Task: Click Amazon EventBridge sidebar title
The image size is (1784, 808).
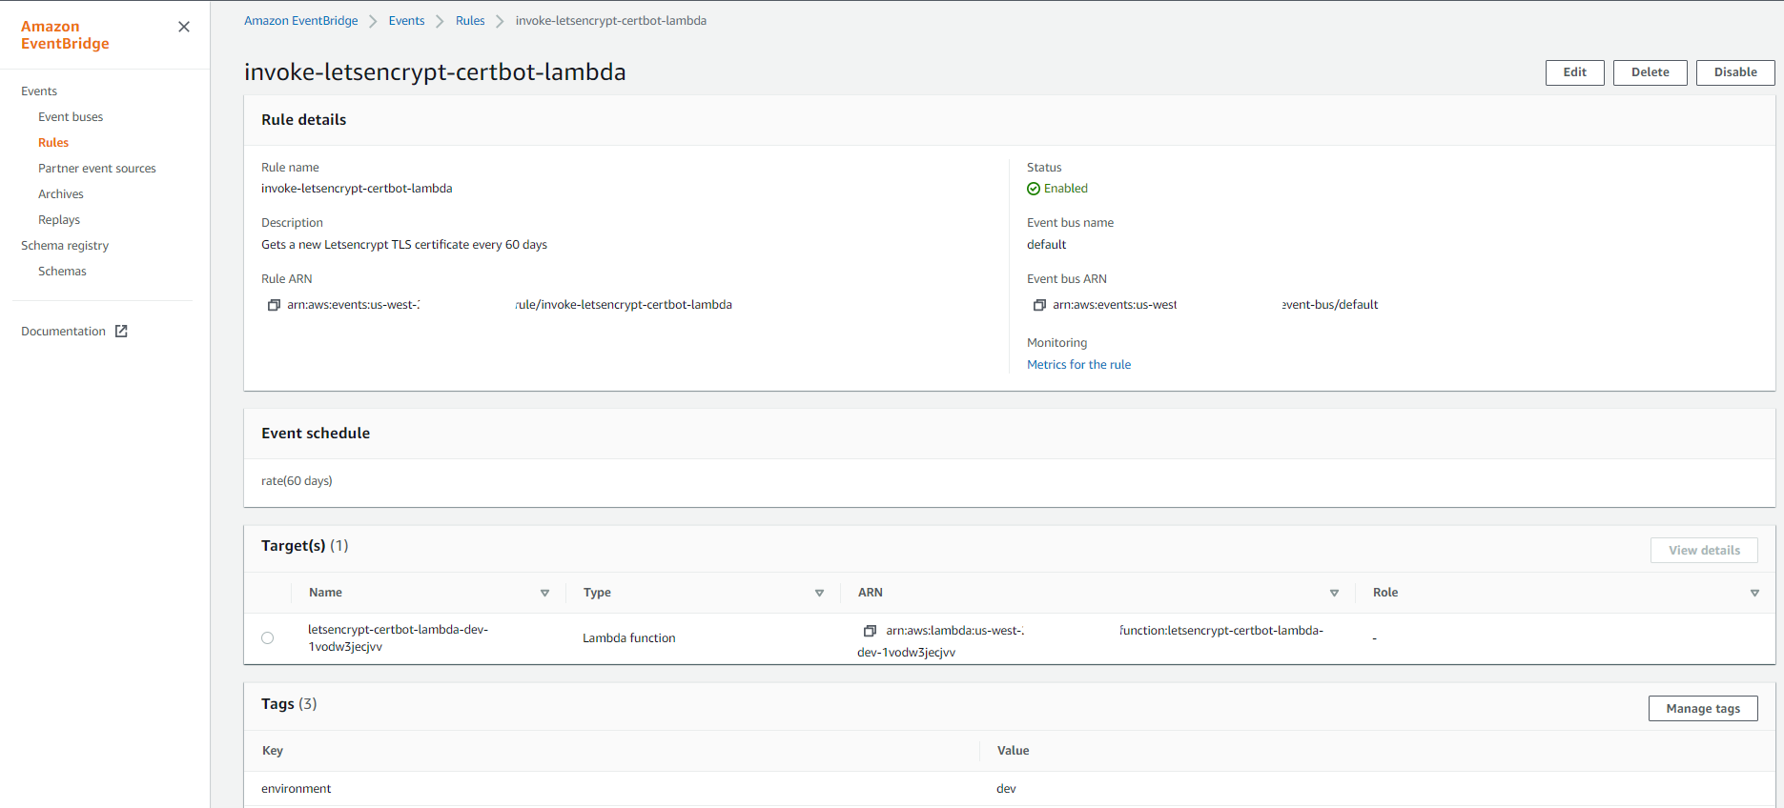Action: tap(65, 35)
